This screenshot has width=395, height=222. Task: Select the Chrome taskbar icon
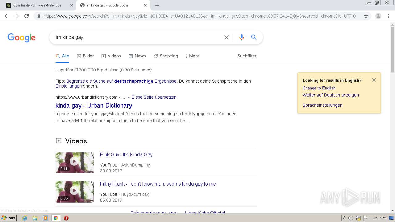[56, 218]
